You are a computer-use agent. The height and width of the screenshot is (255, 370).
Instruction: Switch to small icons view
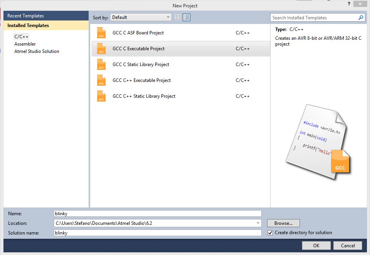point(178,17)
